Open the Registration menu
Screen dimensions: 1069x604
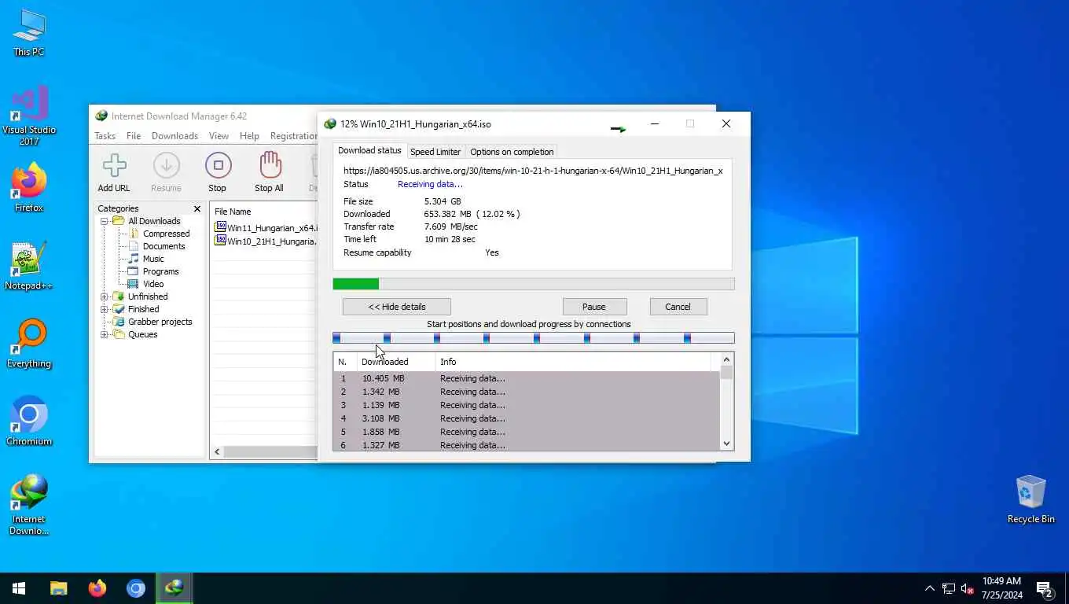294,136
